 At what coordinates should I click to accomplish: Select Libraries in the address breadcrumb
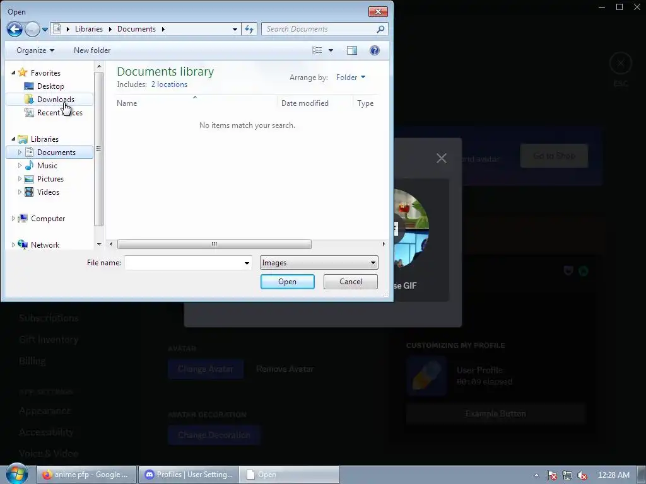pos(88,29)
